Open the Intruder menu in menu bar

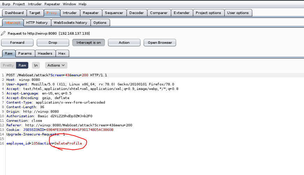[35, 4]
